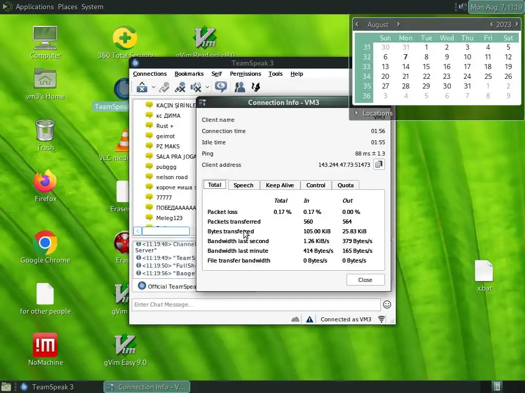
Task: Copy the client address with copy icon
Action: (x=379, y=164)
